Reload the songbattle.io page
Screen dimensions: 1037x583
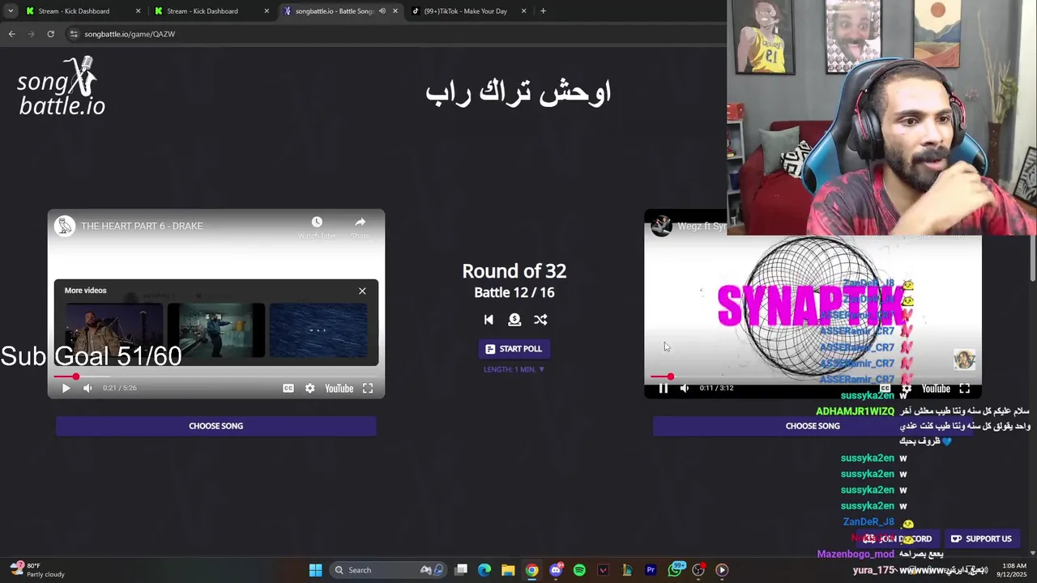50,34
